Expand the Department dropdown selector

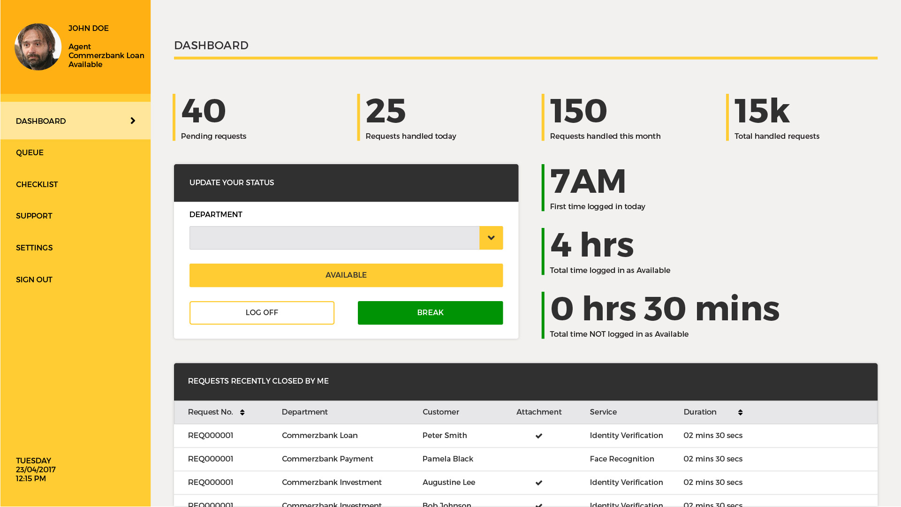coord(492,238)
